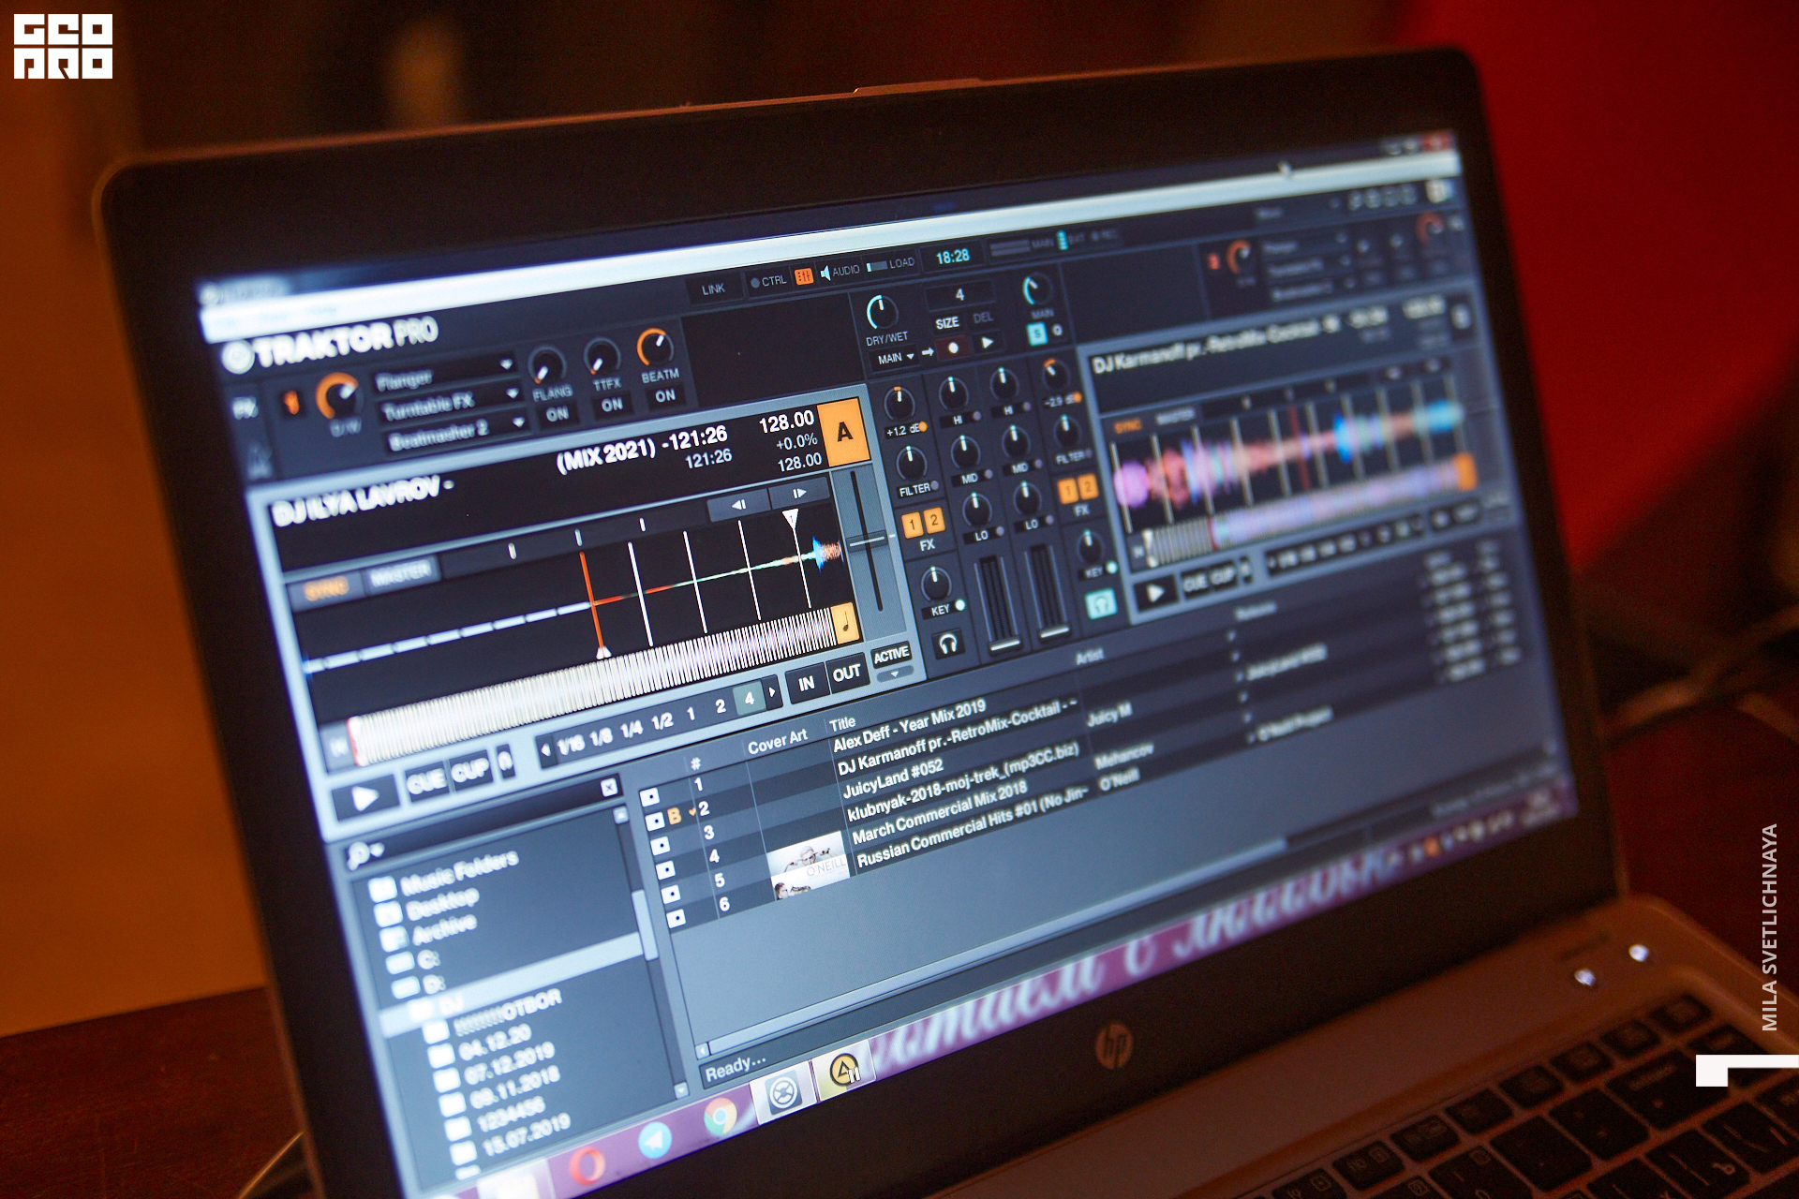Open the loop recorder MAIN source dropdown
Screen dimensions: 1799x1199
896,358
